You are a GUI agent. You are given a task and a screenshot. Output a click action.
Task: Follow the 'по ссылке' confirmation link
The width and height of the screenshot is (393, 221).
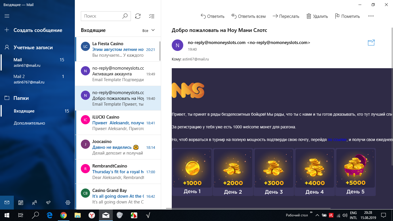click(x=337, y=140)
